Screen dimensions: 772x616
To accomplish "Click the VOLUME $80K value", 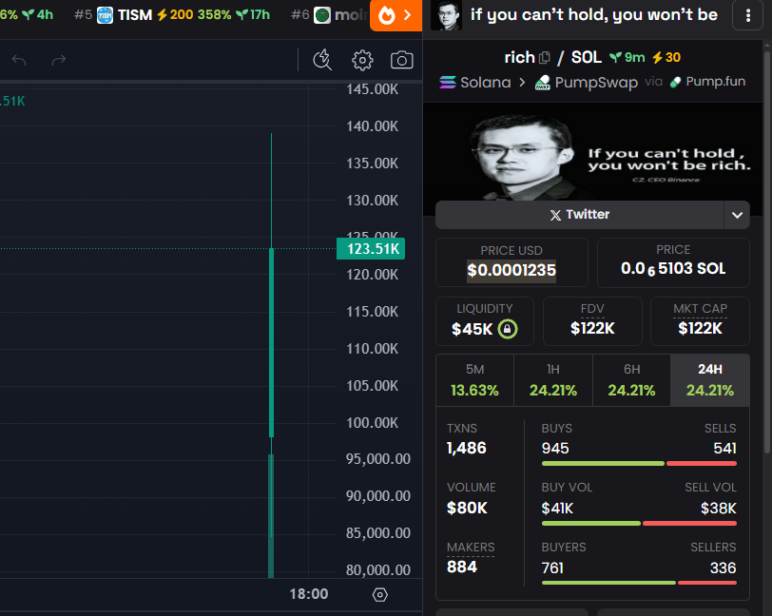I will click(x=467, y=509).
